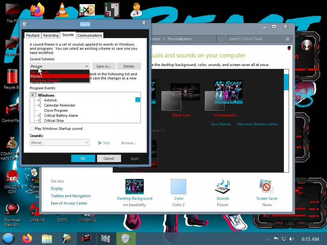Click Save theme link

(221, 124)
